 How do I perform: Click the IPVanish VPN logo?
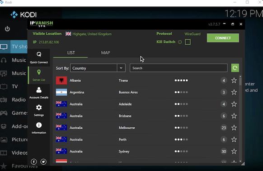42,24
